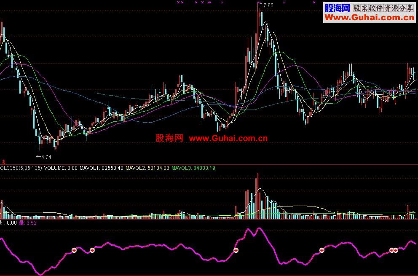Viewport: 418px width, 276px height.
Task: Select the green MAVOL3: 84833.19 value
Action: click(x=193, y=168)
